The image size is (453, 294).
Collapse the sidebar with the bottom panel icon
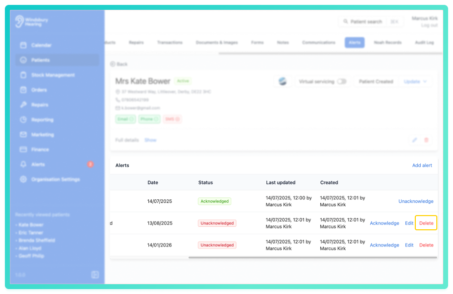pyautogui.click(x=95, y=274)
